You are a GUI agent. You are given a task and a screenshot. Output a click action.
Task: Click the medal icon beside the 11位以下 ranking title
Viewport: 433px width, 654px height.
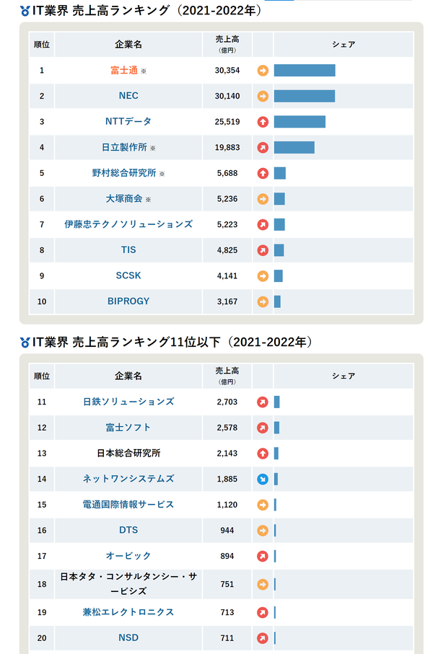click(x=25, y=342)
